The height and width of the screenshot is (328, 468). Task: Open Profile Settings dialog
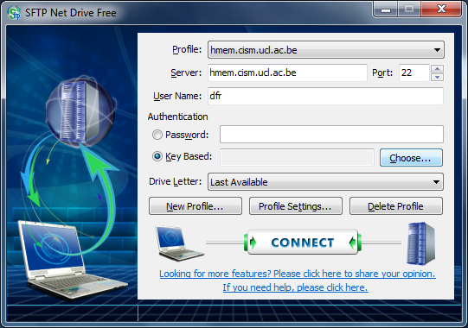point(296,205)
